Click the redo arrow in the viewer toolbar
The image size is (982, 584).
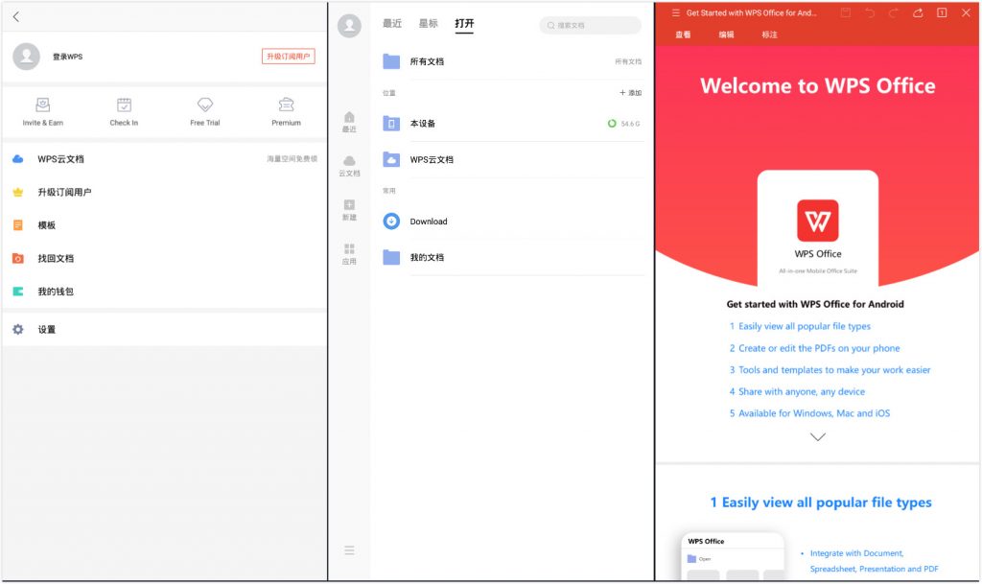tap(894, 12)
